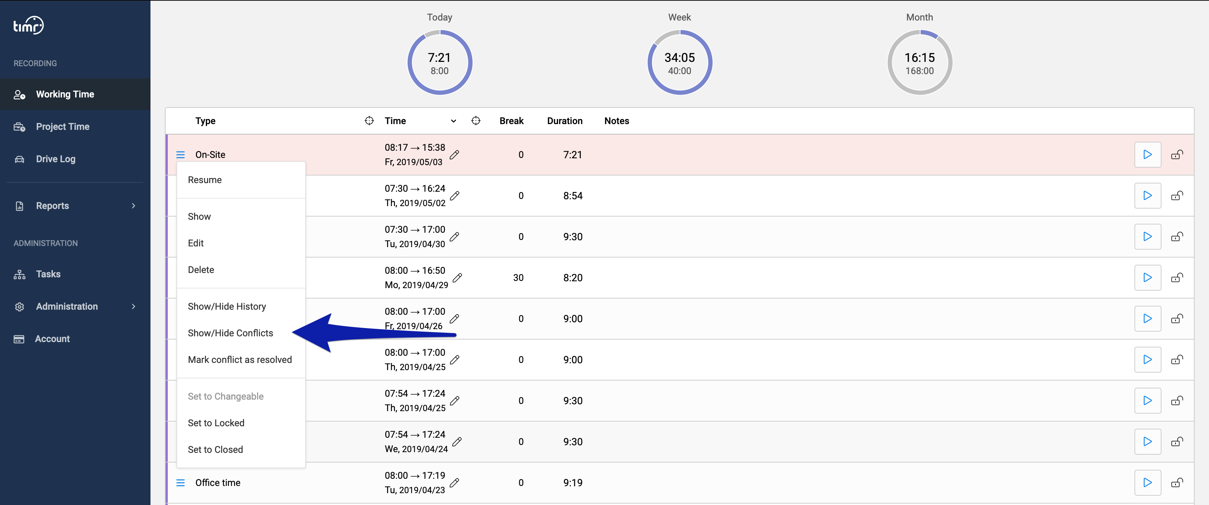Viewport: 1209px width, 505px height.
Task: Choose Mark conflict as resolved
Action: click(x=241, y=360)
